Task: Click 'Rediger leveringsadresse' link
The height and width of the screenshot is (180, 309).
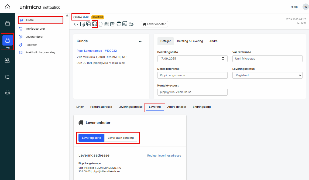Action: click(164, 155)
